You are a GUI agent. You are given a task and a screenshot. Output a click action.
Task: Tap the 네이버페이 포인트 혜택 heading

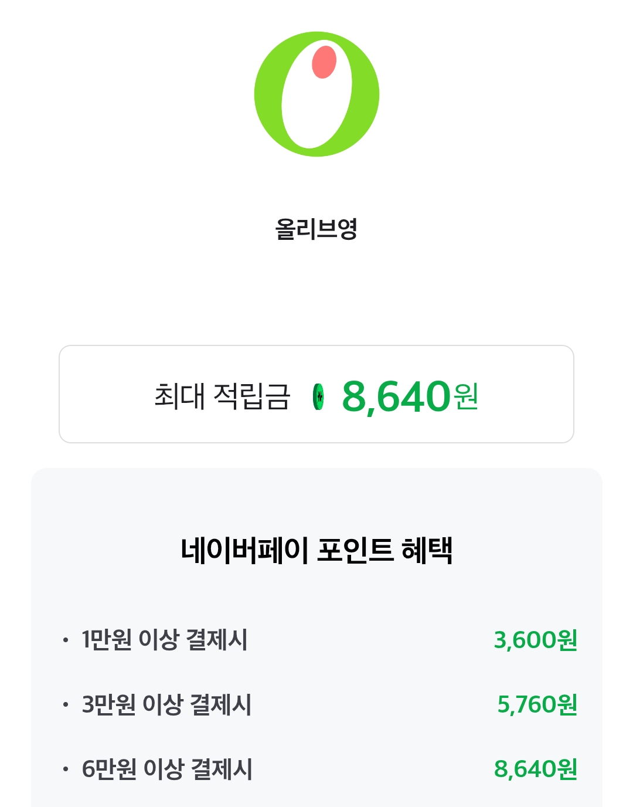coord(316,550)
